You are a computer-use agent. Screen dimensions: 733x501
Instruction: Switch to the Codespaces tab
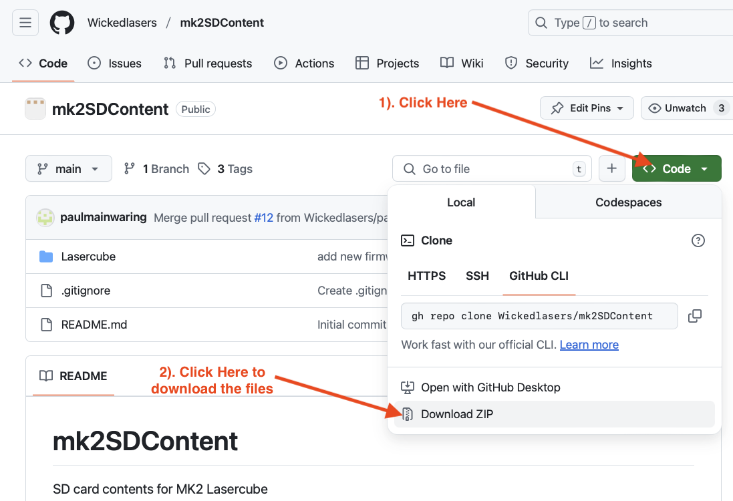point(628,202)
